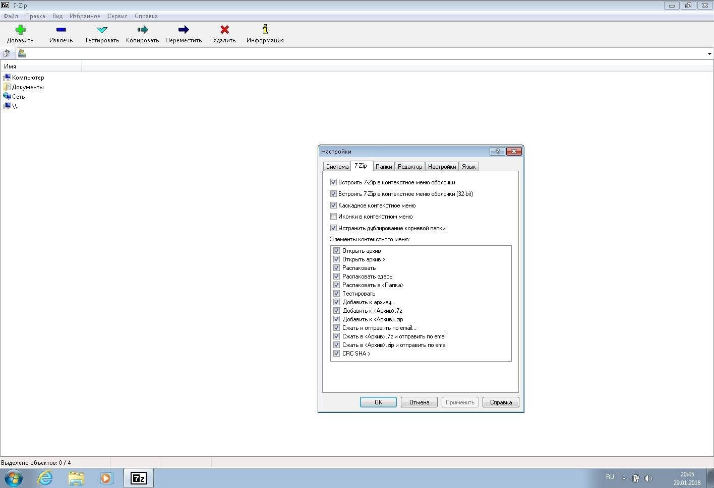This screenshot has width=714, height=488.
Task: Toggle Встроить 7-Zip в контекстное меню оболочки
Action: [x=333, y=182]
